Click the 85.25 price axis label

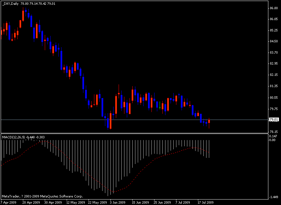click(273, 30)
